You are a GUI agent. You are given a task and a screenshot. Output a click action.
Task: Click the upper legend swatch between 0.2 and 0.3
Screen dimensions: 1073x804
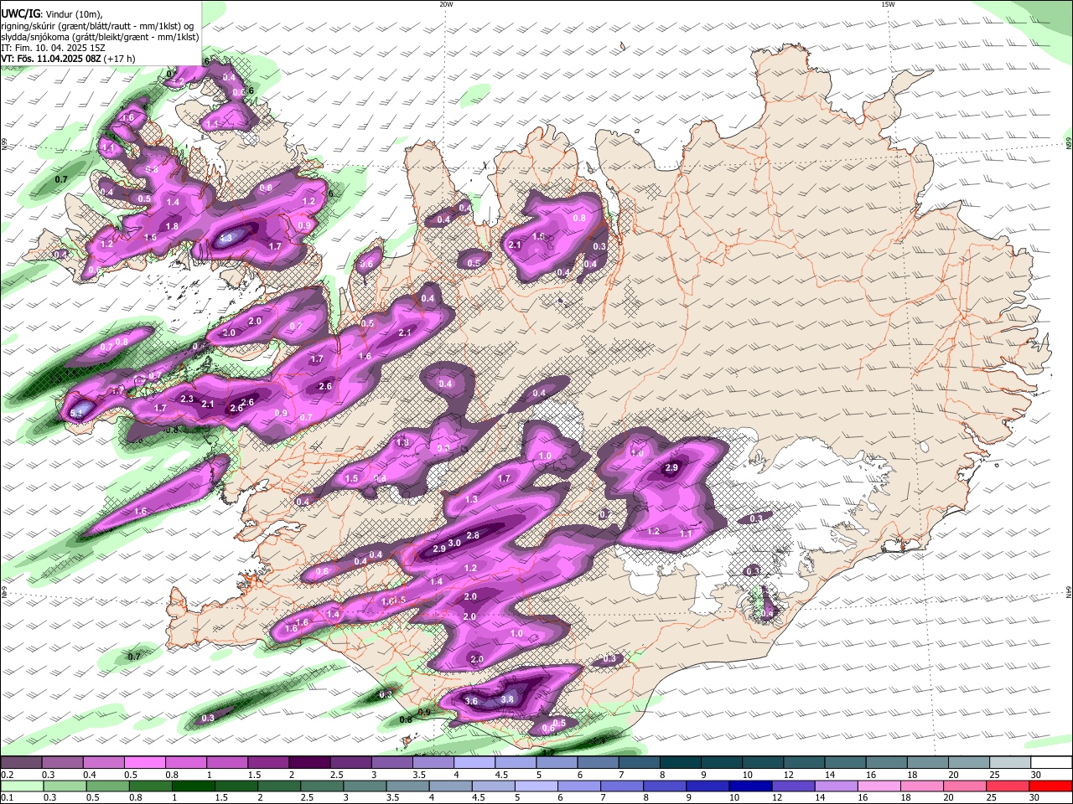click(21, 763)
